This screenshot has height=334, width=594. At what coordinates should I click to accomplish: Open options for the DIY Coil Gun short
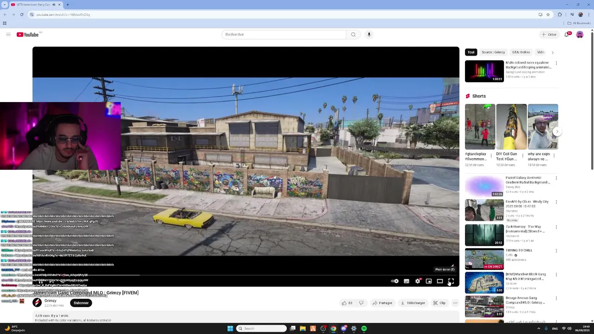click(x=523, y=156)
